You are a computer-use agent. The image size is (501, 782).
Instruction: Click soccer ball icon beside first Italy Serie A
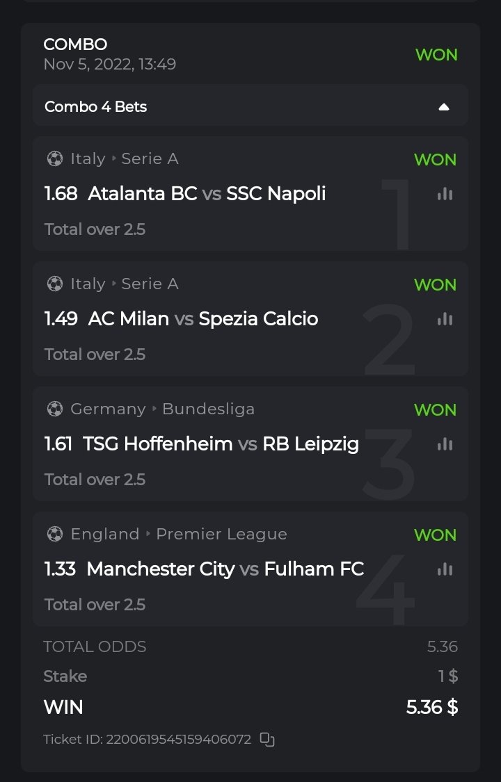pyautogui.click(x=54, y=159)
